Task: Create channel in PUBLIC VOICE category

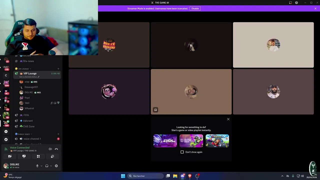Action: pos(58,134)
